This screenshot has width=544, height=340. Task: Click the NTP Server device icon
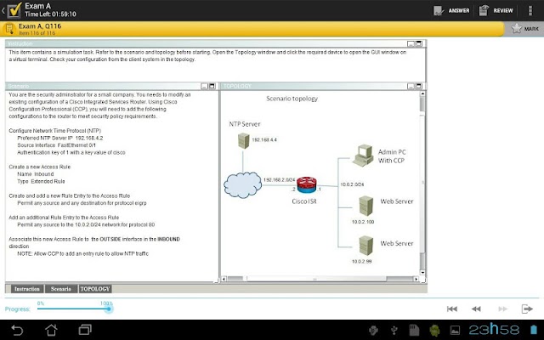point(244,140)
